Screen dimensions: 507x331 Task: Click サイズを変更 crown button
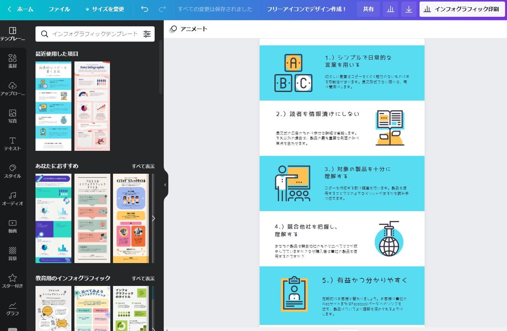point(105,9)
